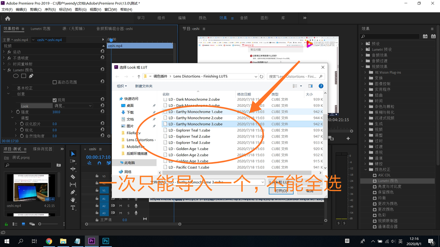This screenshot has width=440, height=247.
Task: Toggle V1 track targeting
Action: [x=104, y=190]
